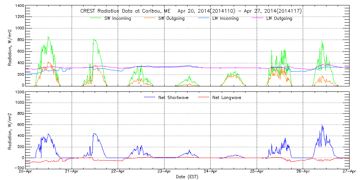Image resolution: width=360 pixels, height=180 pixels.
Task: Select the 20-Apr date tick label
Action: 26,172
